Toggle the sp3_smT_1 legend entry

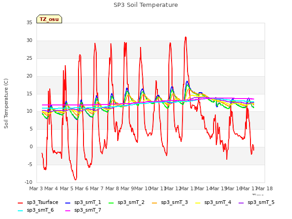click(x=83, y=203)
